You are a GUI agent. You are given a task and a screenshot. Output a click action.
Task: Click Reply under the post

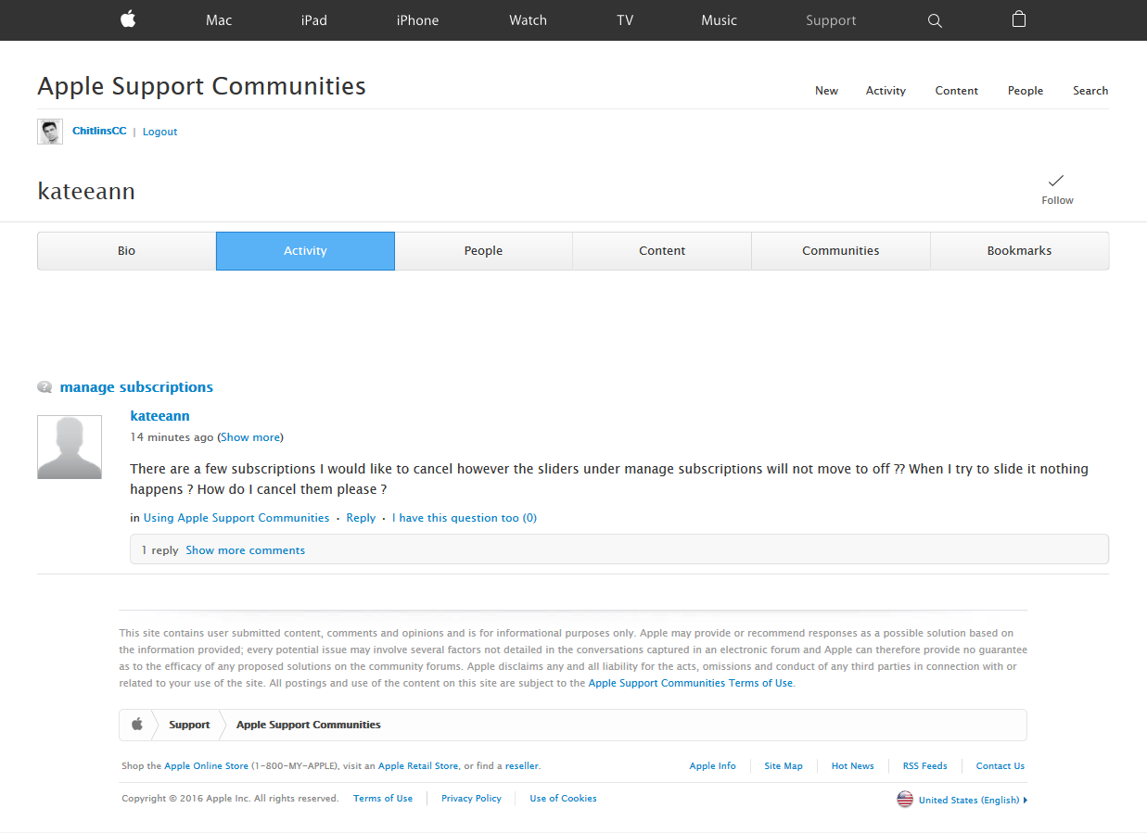(x=361, y=518)
